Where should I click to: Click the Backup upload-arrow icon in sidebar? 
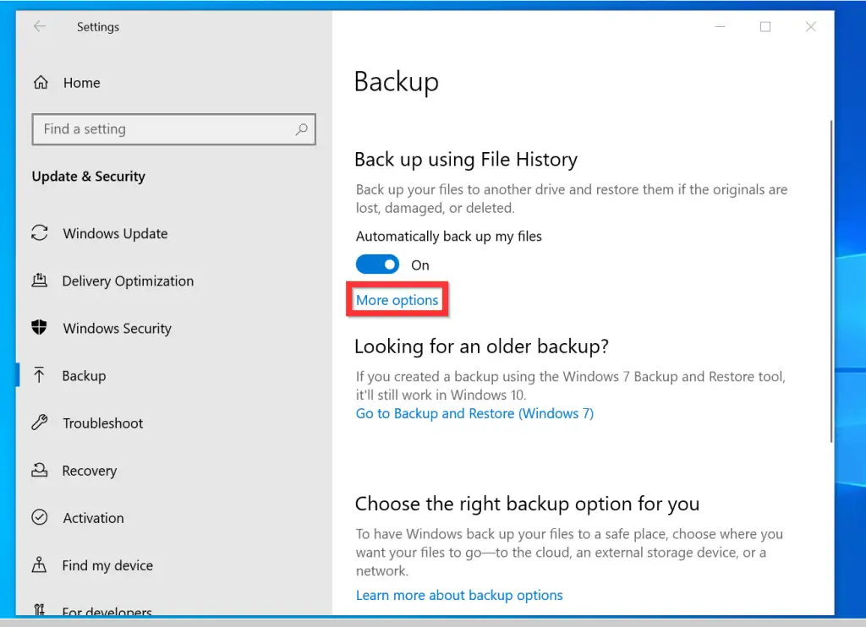pos(40,375)
